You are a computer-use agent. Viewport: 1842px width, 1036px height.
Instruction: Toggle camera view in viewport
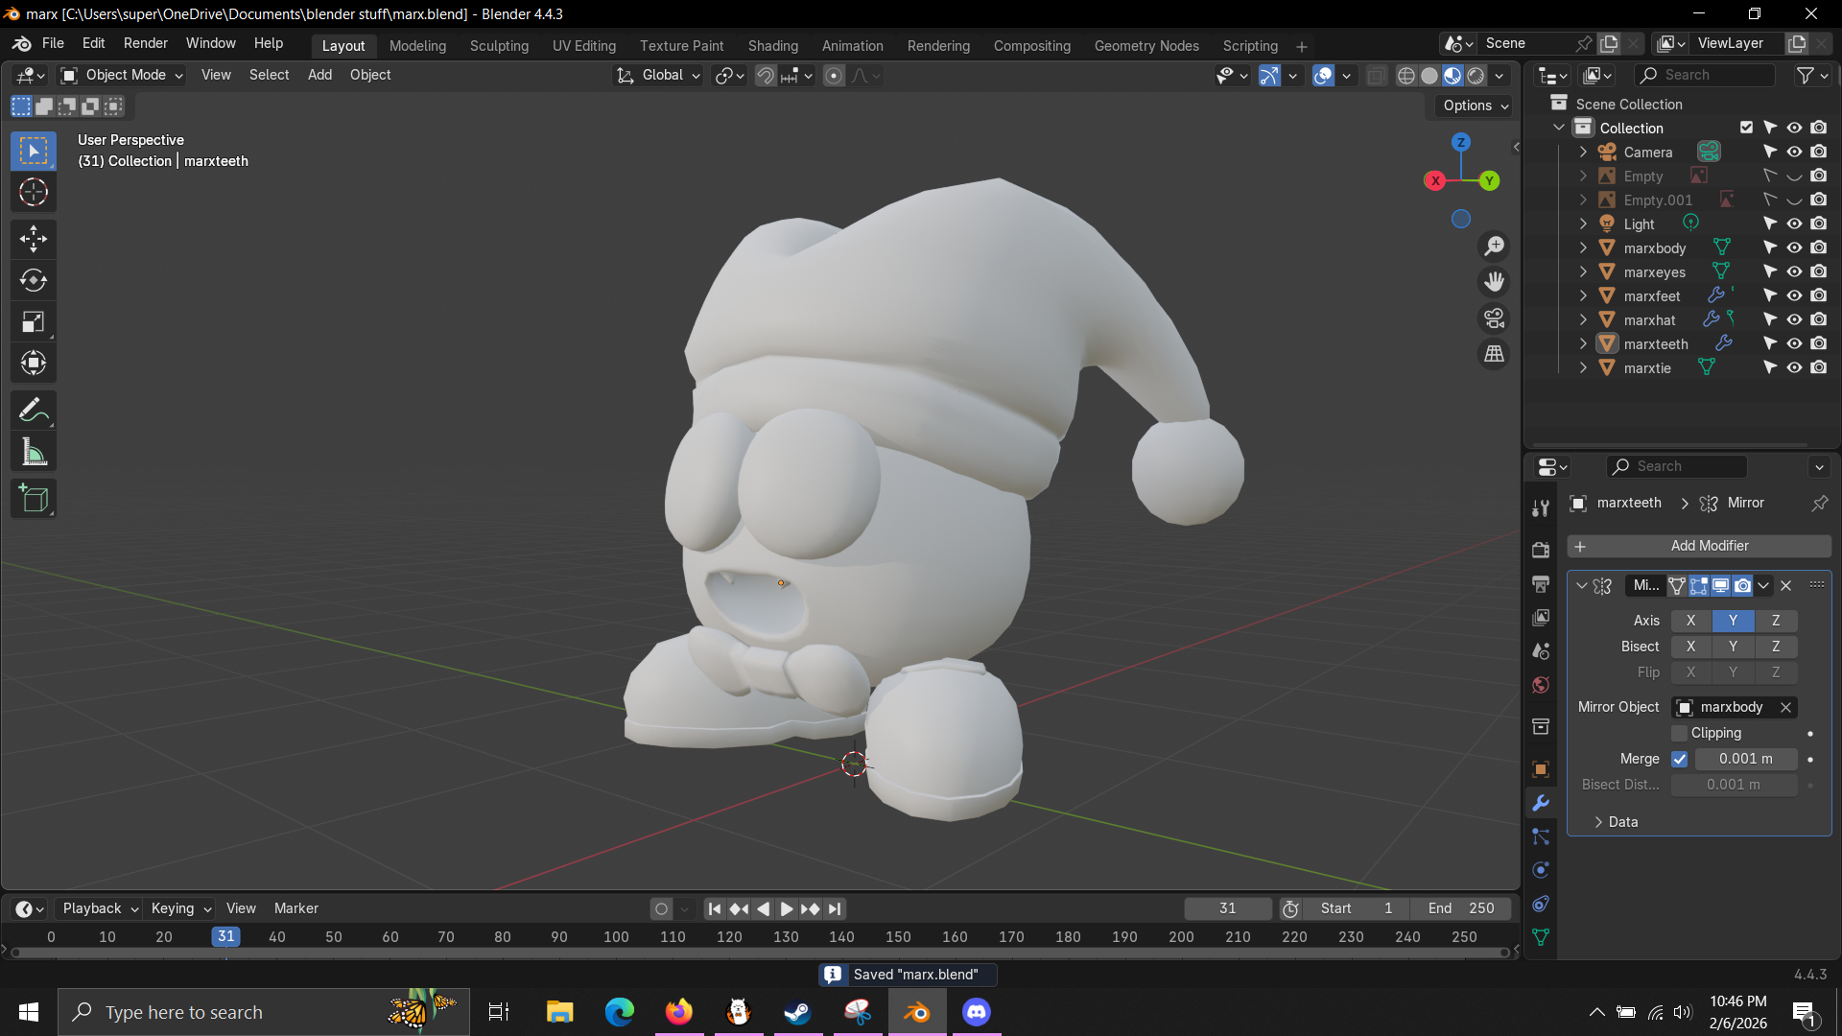tap(1494, 318)
